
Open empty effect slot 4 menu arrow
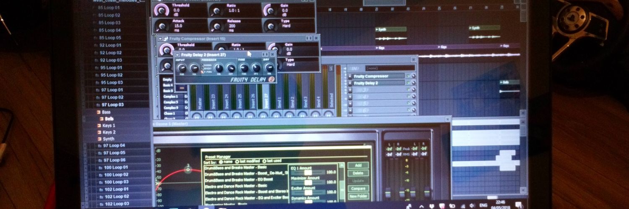350,97
